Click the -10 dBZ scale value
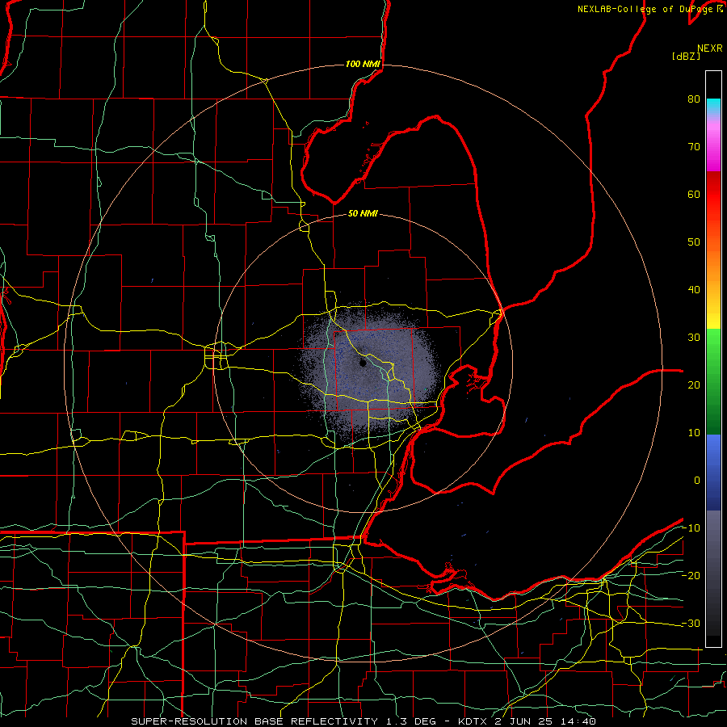Image resolution: width=727 pixels, height=727 pixels. [691, 528]
